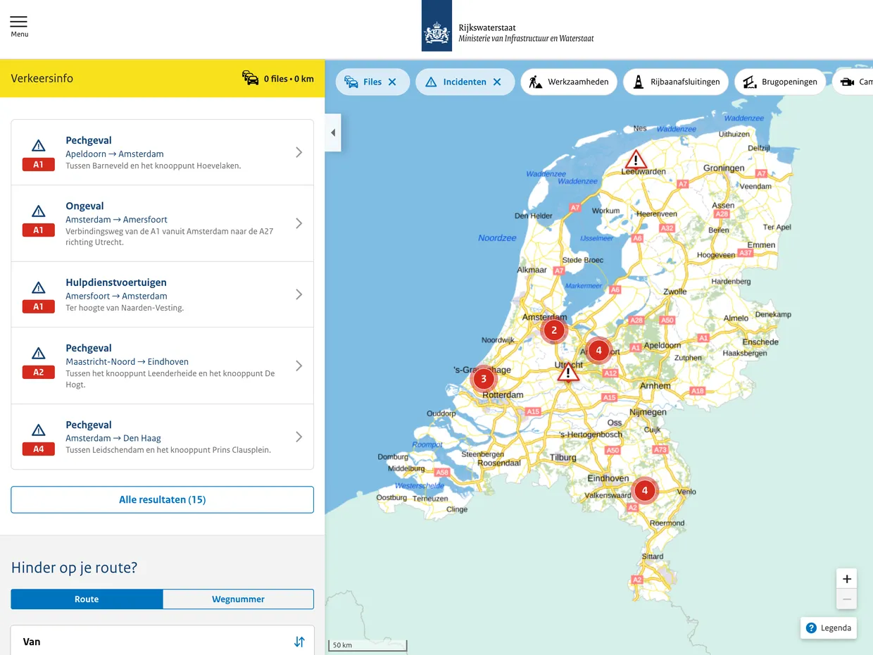Switch to the Wegnummer tab
873x655 pixels.
238,599
